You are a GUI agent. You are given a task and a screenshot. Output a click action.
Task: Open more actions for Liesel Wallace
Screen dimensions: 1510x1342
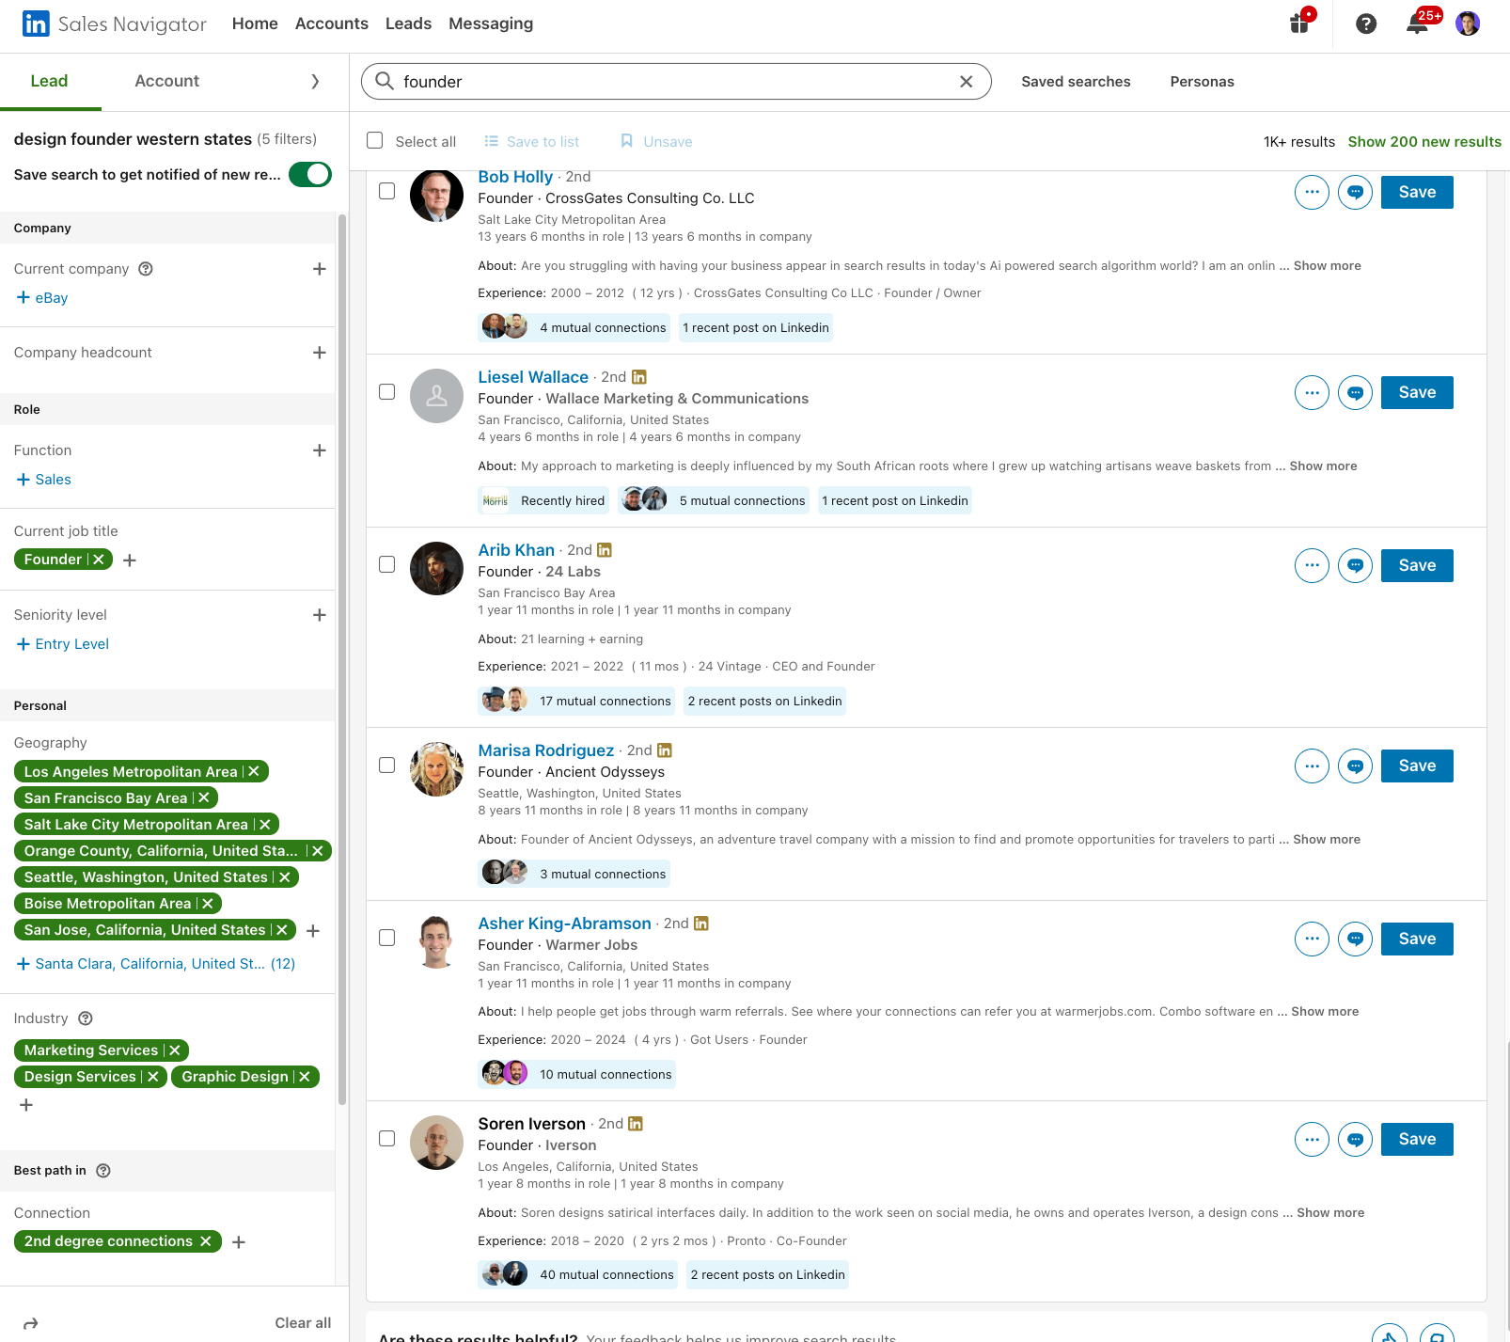1312,392
